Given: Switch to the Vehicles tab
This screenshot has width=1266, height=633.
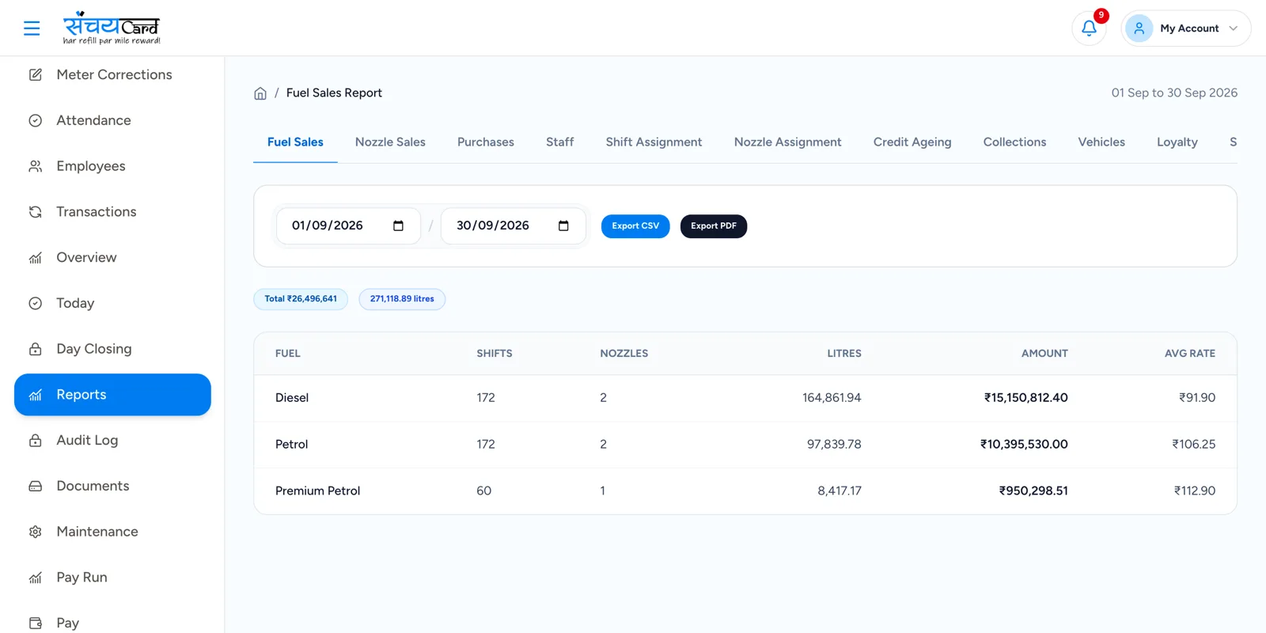Looking at the screenshot, I should [x=1101, y=142].
